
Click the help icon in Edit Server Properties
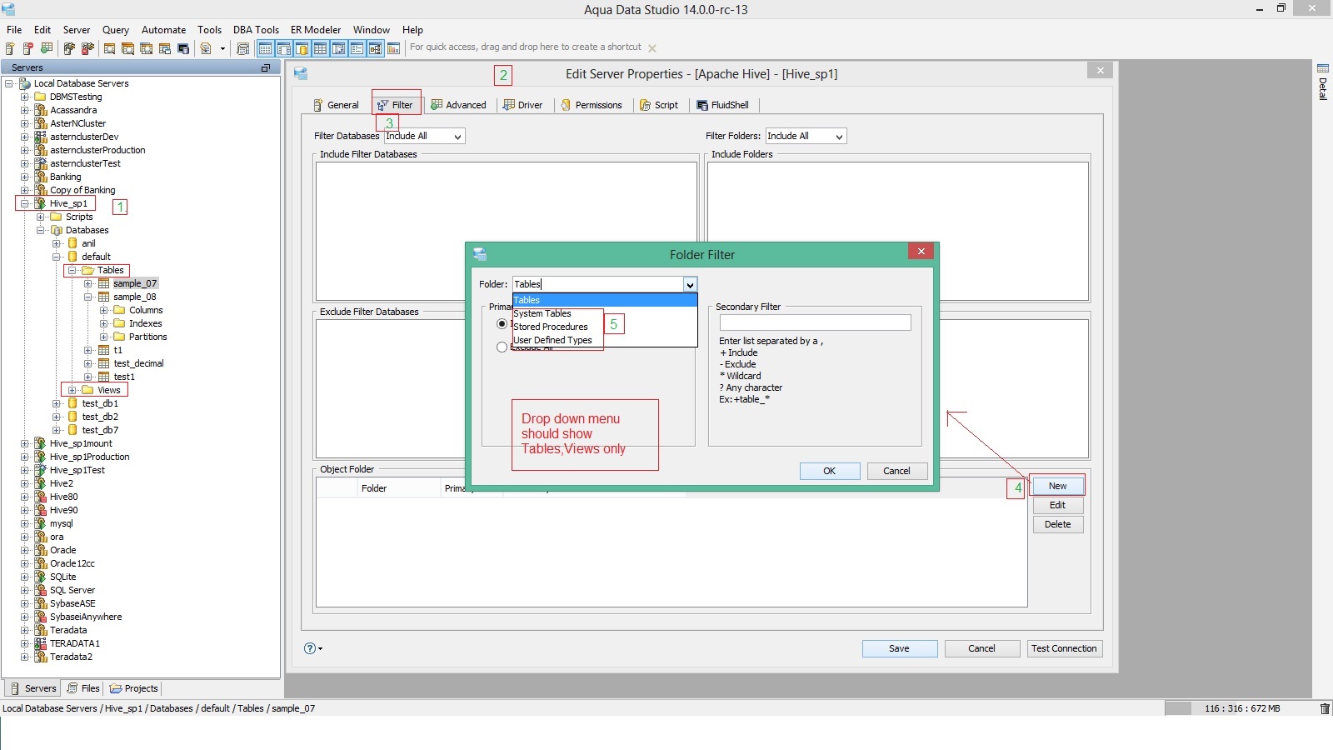click(x=310, y=648)
